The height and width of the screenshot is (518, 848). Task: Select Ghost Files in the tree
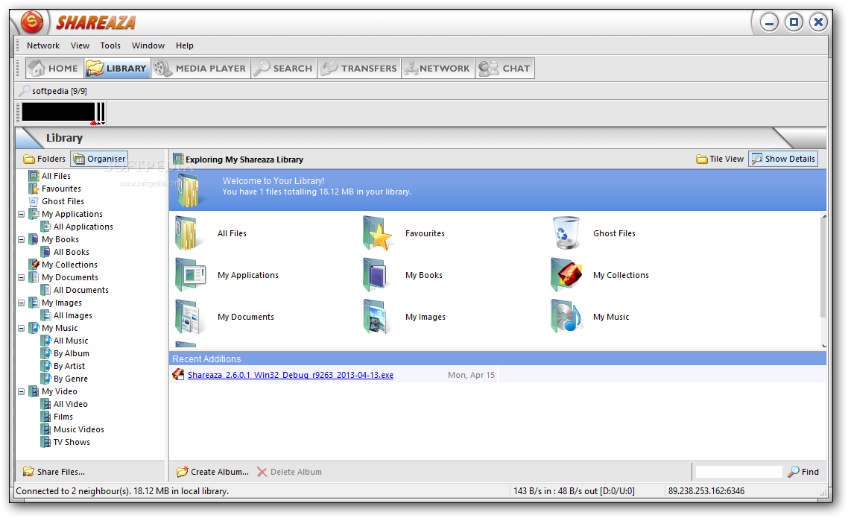click(x=63, y=201)
